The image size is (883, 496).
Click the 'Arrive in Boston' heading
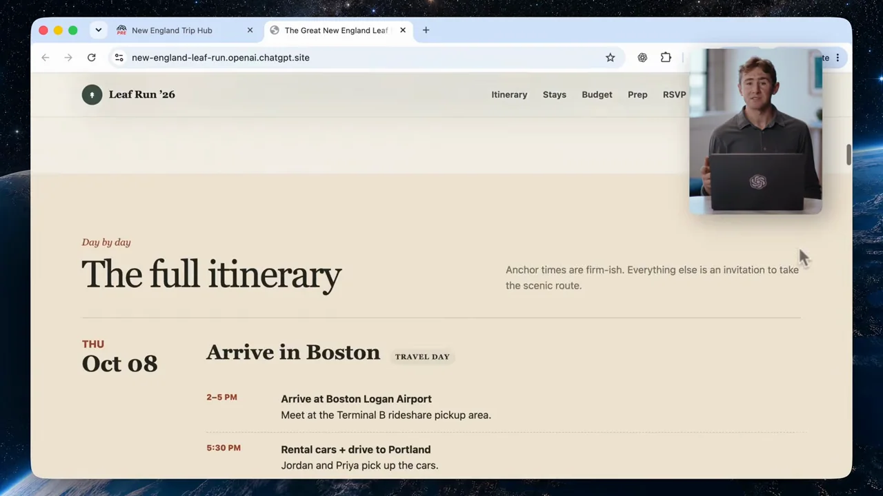tap(292, 353)
